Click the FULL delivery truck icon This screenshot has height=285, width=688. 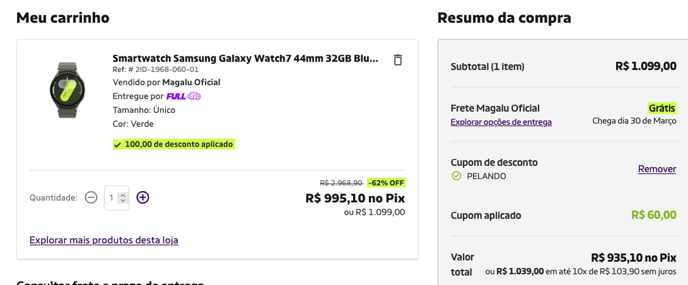(194, 96)
